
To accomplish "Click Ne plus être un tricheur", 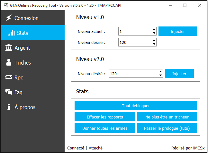I will tap(167, 117).
